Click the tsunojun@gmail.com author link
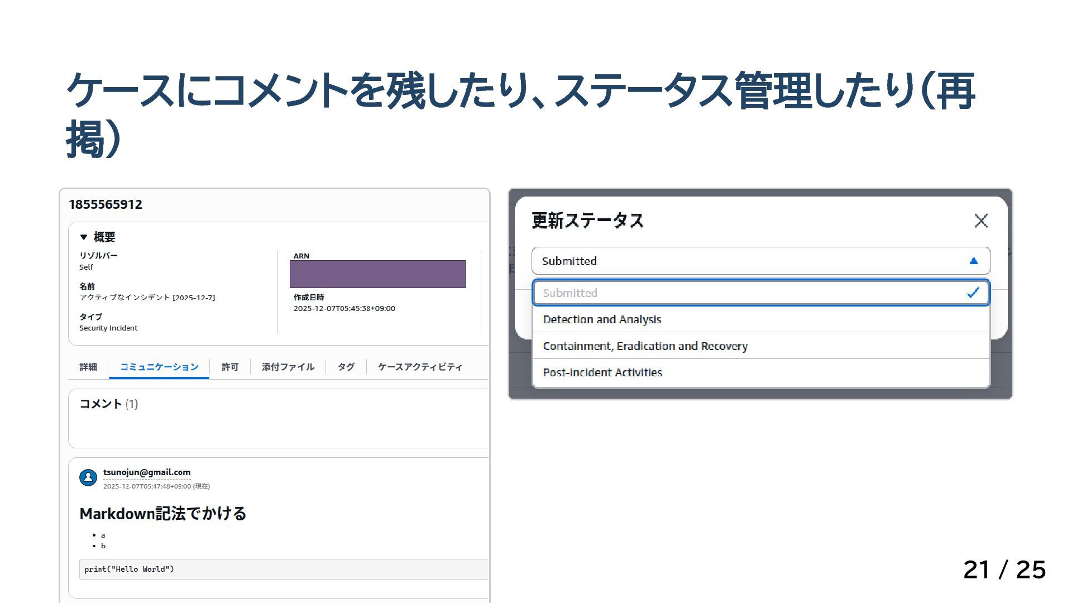 point(147,472)
